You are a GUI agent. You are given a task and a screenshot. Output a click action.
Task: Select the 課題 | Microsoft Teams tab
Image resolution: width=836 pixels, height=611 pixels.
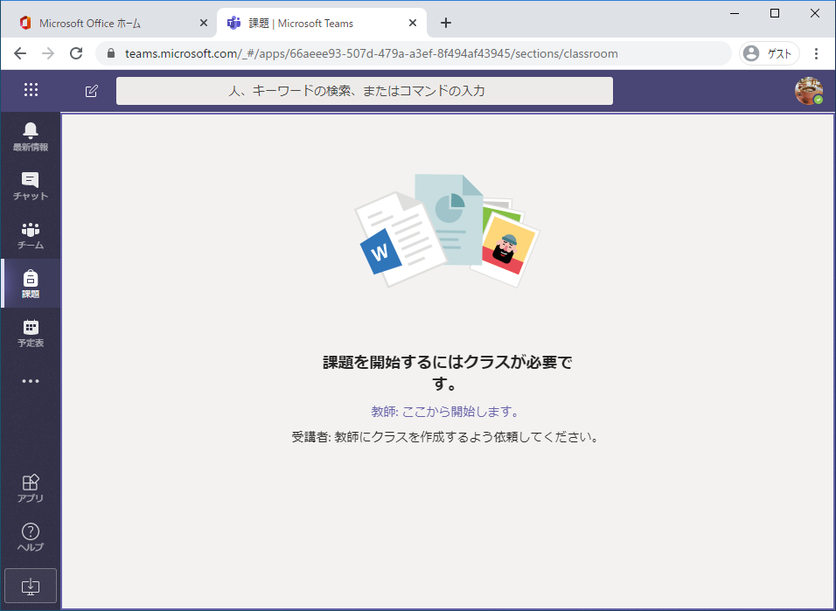coord(315,23)
